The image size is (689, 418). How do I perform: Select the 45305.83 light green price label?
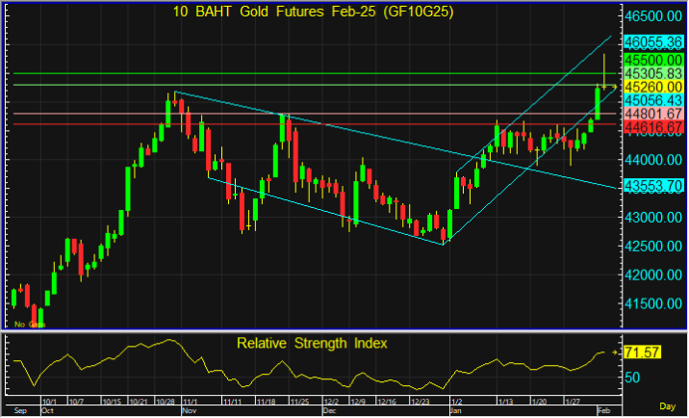pos(653,74)
